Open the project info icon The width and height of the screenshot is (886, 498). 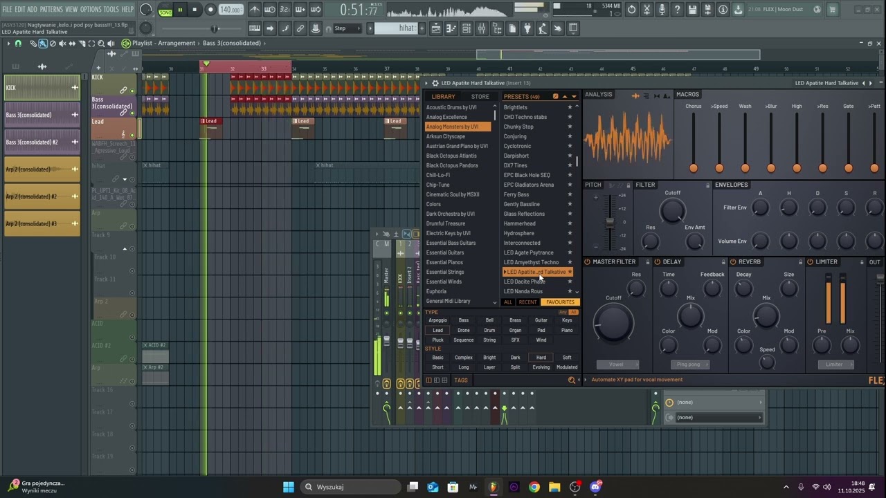tap(723, 10)
